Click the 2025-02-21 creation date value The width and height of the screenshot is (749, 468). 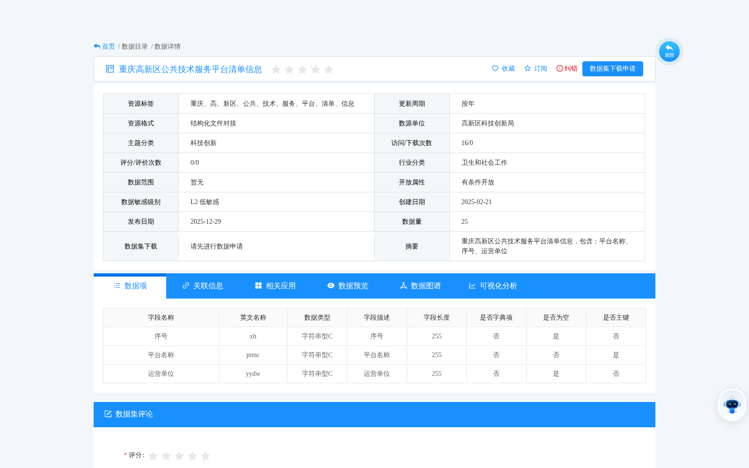point(477,202)
